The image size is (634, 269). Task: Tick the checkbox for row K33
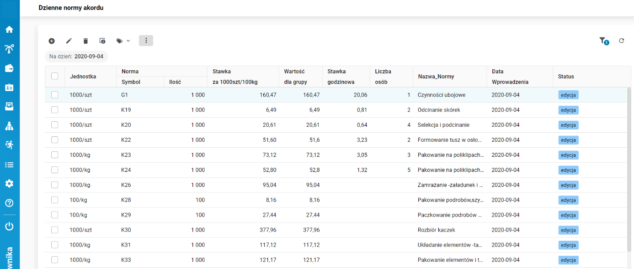click(55, 260)
